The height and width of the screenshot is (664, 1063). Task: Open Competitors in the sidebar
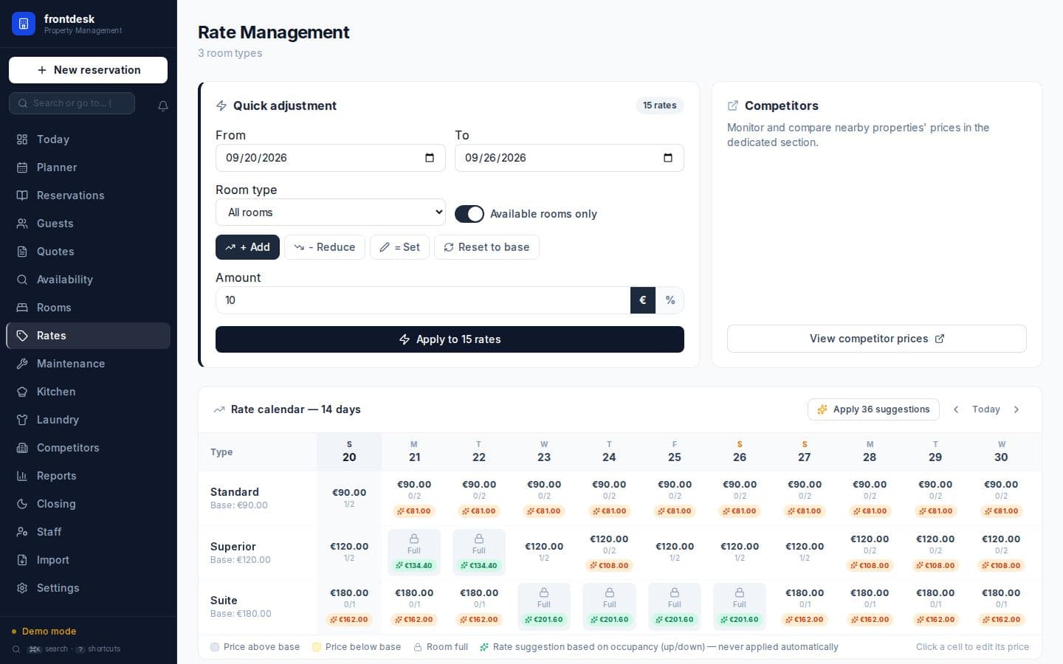click(88, 448)
